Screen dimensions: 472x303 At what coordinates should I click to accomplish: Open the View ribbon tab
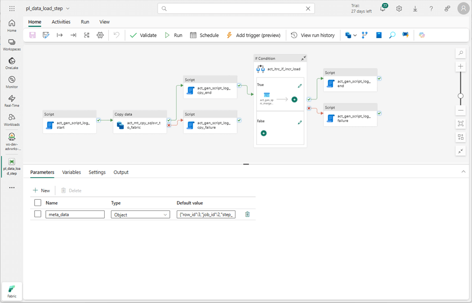coord(104,22)
